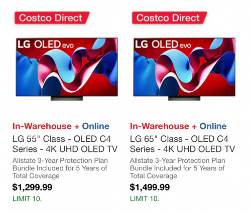Click the left Costco Direct badge

52,18
